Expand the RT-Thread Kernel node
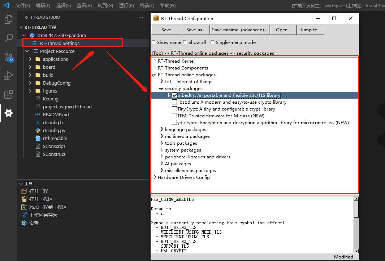This screenshot has width=385, height=261. coord(155,61)
